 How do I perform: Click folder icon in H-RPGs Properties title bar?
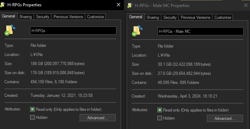3,5
